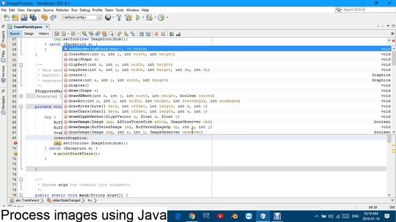This screenshot has height=222, width=396.
Task: Choose copyArea completion entry
Action: 227,70
